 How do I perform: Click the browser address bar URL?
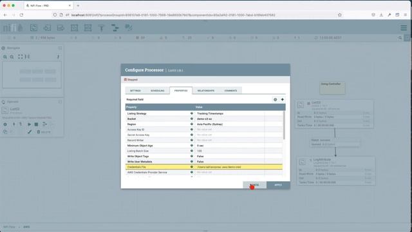[x=173, y=15]
